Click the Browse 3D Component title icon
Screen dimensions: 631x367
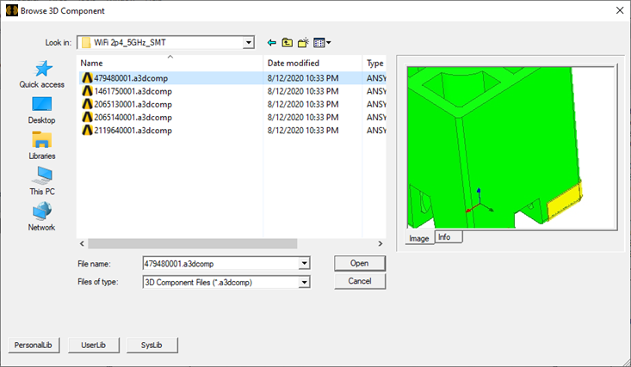(x=12, y=10)
